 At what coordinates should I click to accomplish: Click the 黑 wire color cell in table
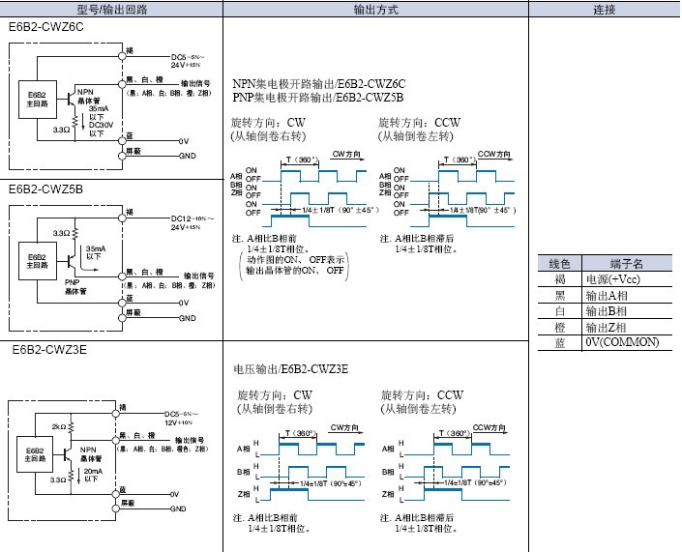[560, 296]
